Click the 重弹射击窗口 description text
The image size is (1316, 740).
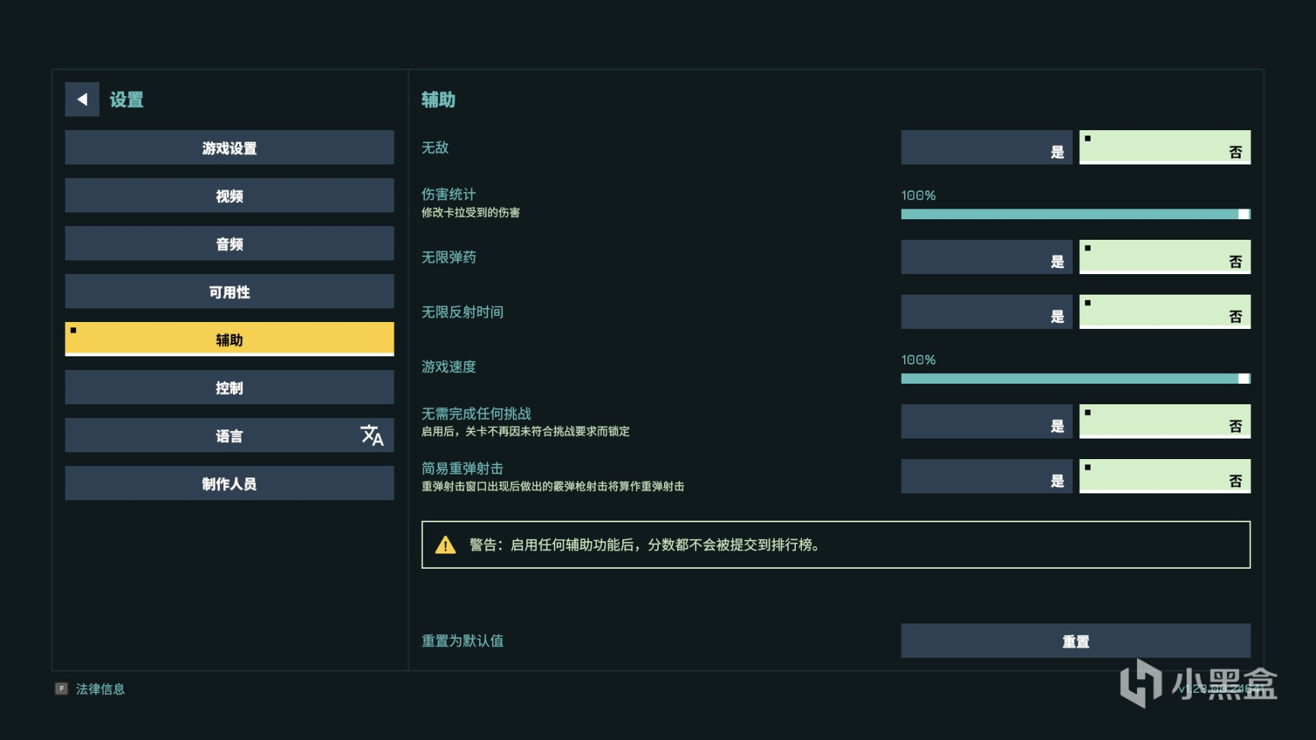point(553,486)
